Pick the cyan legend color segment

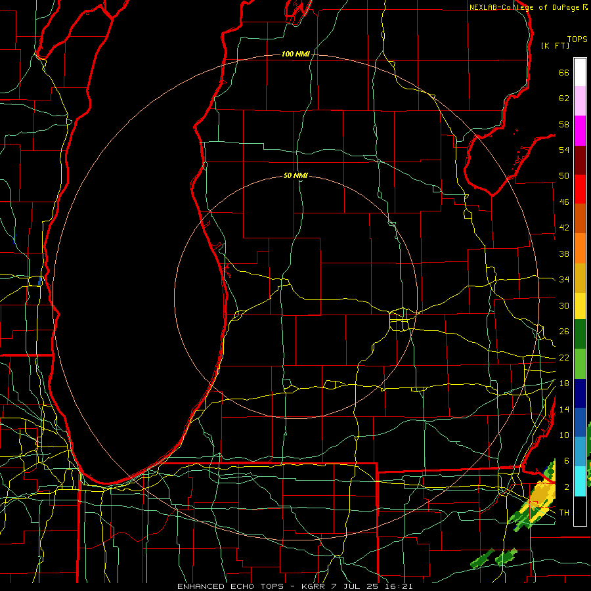click(580, 481)
